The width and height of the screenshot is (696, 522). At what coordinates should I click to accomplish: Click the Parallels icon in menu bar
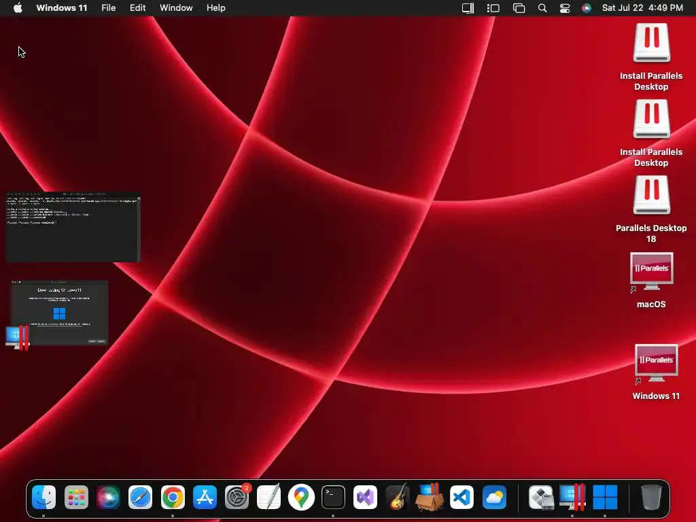click(x=468, y=8)
